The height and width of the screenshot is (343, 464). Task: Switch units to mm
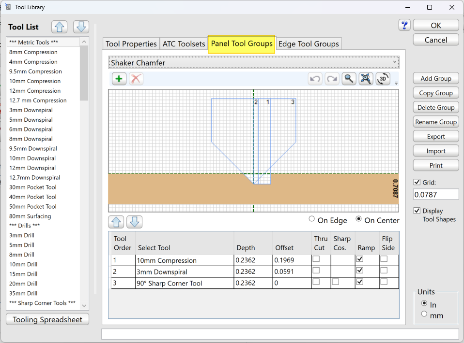coord(424,314)
